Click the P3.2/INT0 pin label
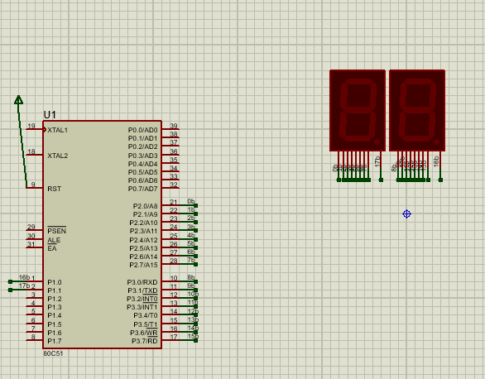The height and width of the screenshot is (379, 485). click(142, 300)
